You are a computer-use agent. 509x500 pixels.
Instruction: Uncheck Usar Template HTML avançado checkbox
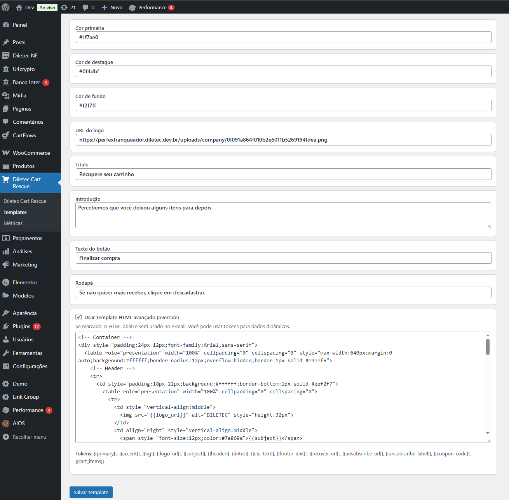[x=79, y=317]
